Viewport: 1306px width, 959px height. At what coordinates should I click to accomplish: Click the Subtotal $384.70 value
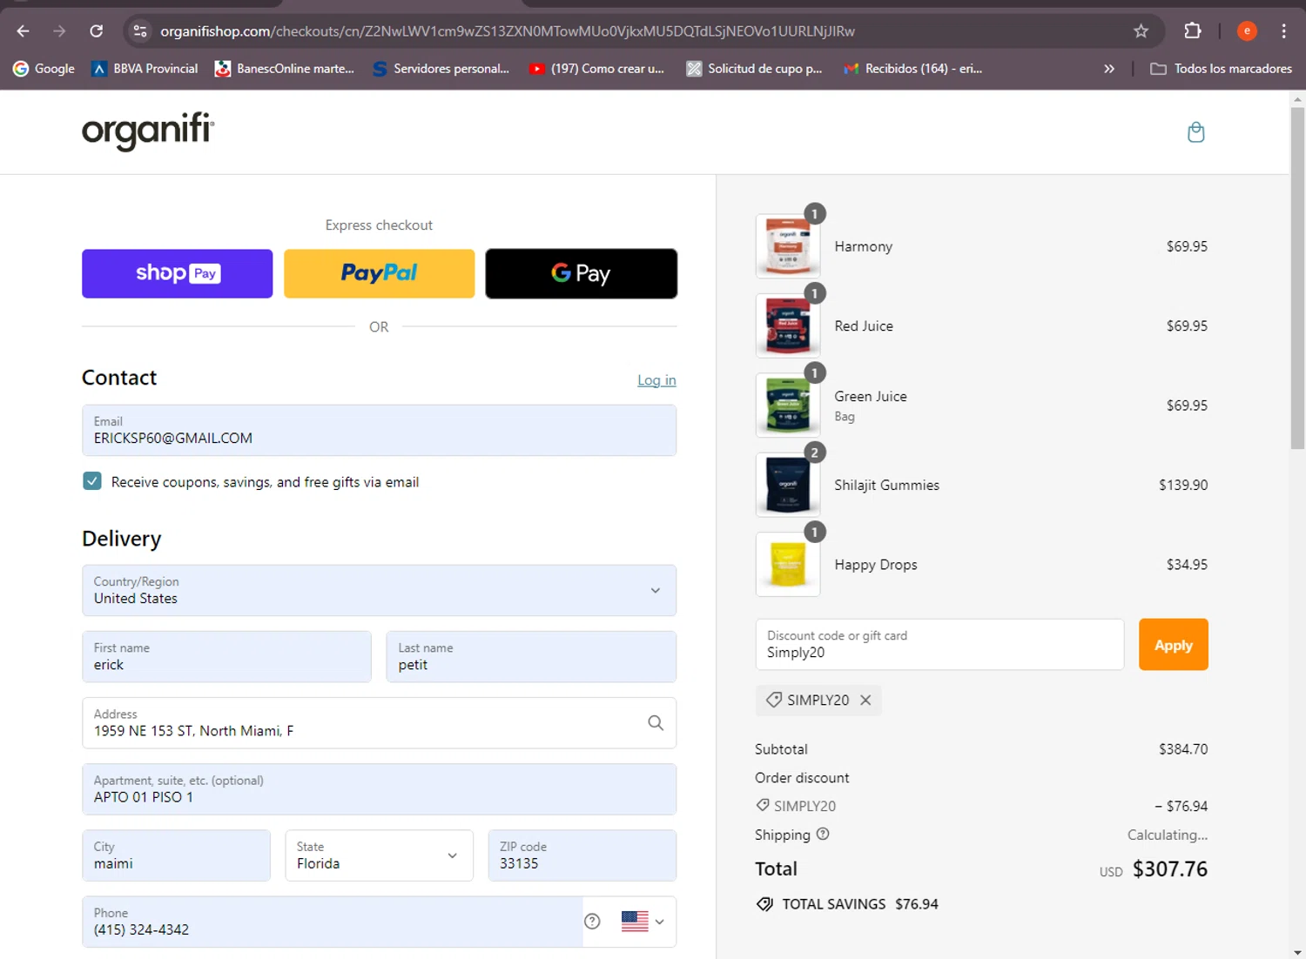coord(1182,749)
